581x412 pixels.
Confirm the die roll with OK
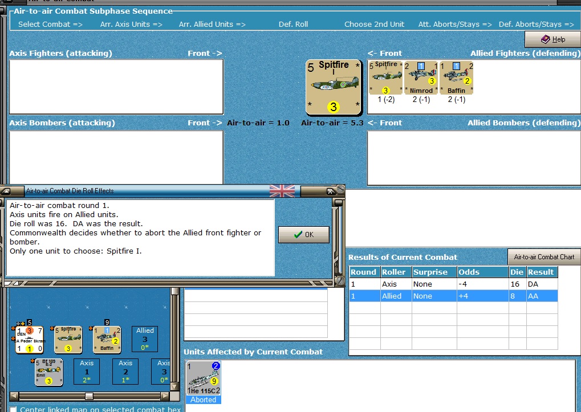[304, 235]
